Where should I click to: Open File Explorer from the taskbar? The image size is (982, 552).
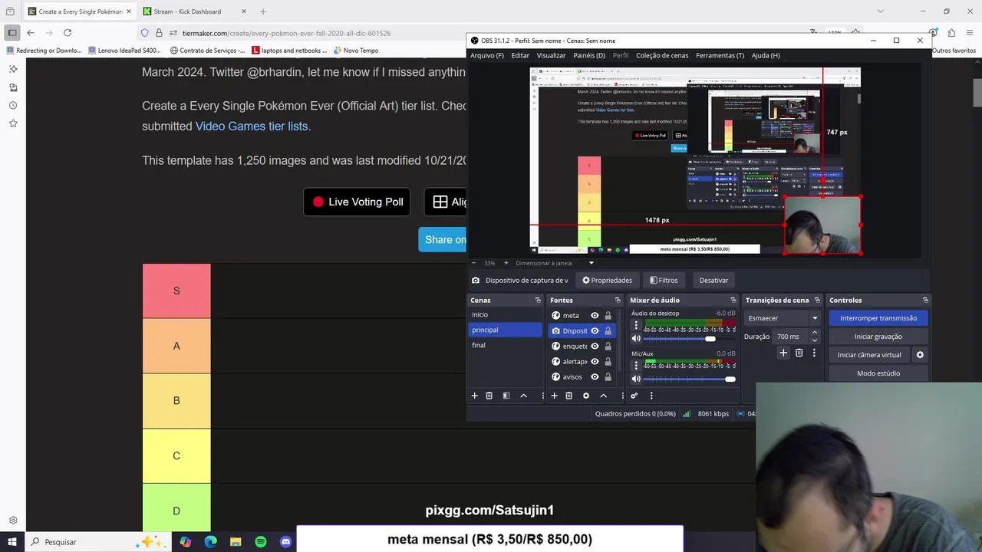(236, 542)
